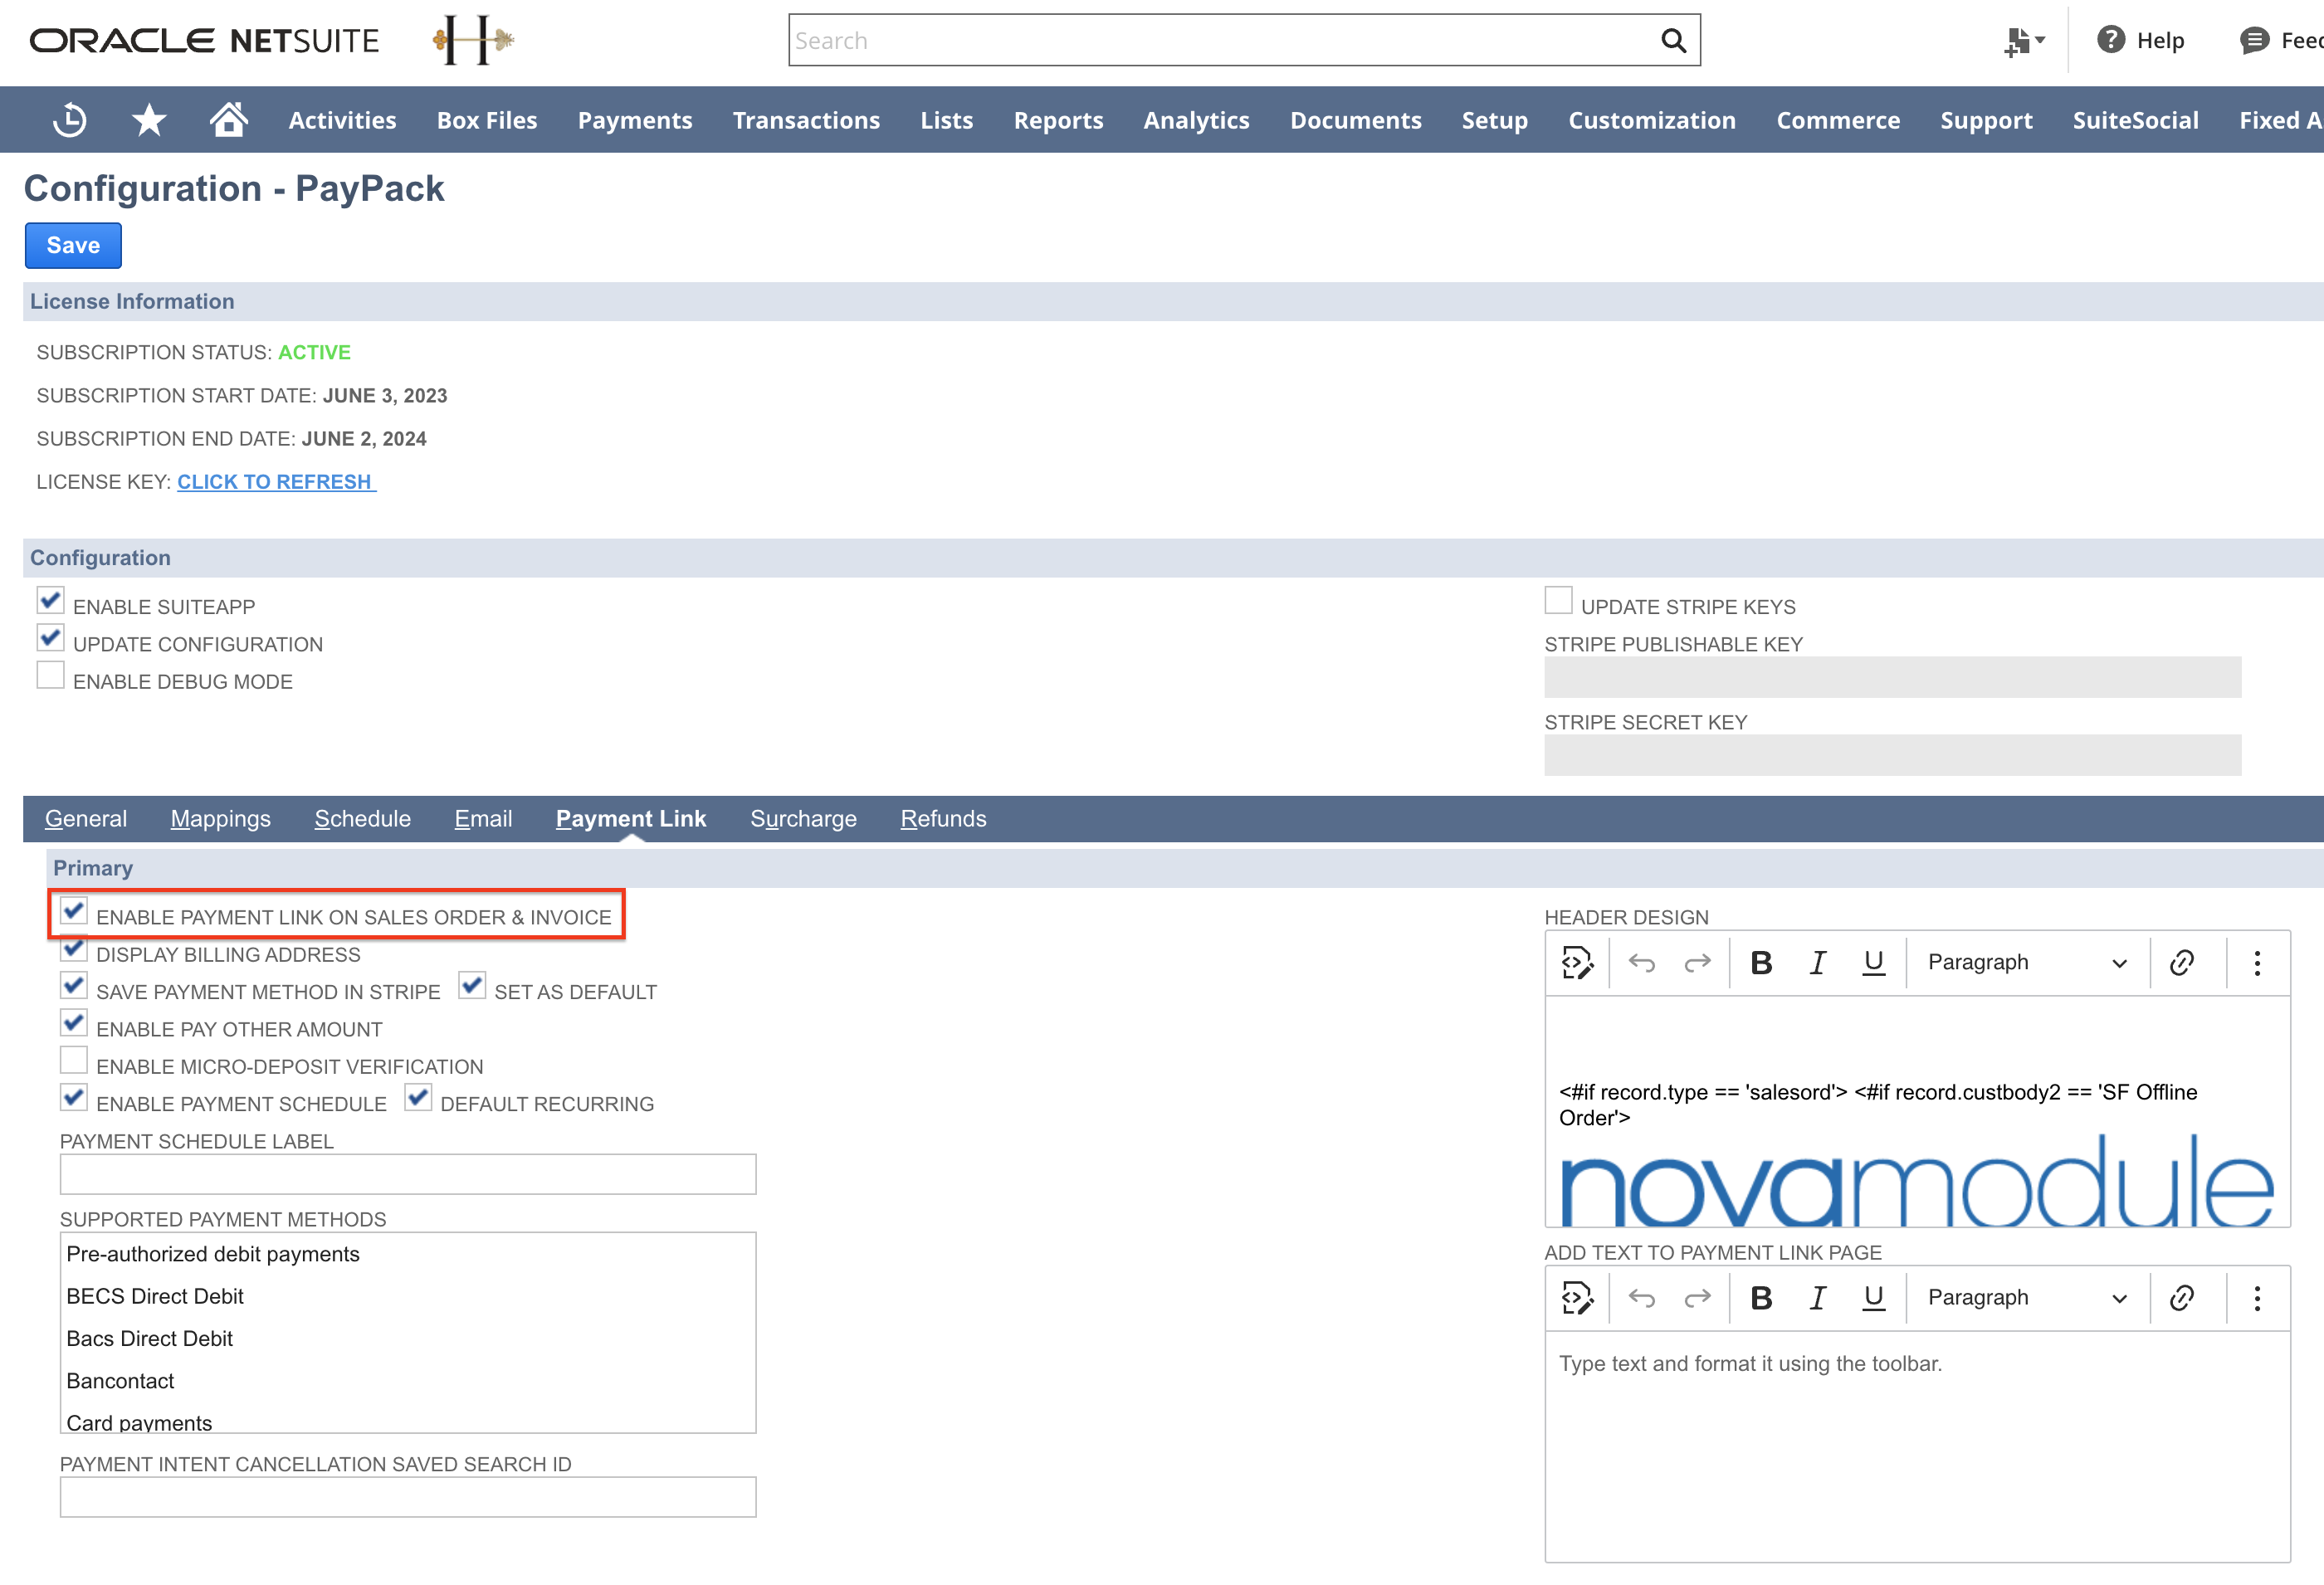2324x1585 pixels.
Task: Uncheck Enable SuiteApp checkbox
Action: [x=50, y=601]
